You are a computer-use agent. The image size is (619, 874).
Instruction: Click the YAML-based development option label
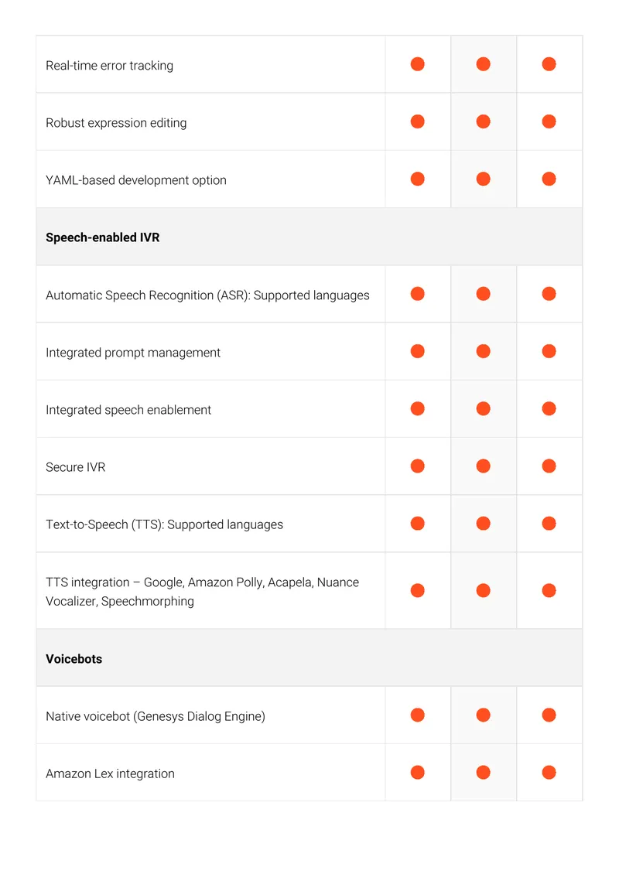[x=136, y=180]
